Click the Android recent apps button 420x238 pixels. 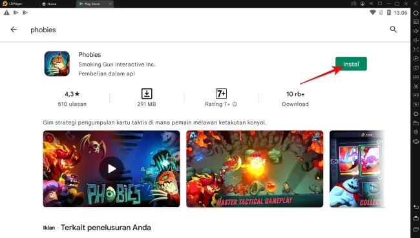[x=415, y=229]
